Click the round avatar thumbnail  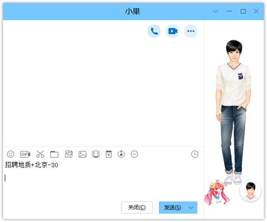coord(251,191)
